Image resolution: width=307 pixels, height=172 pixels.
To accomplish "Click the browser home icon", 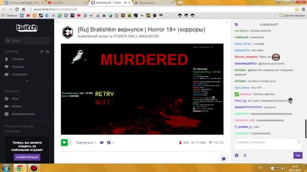I will [x=24, y=9].
